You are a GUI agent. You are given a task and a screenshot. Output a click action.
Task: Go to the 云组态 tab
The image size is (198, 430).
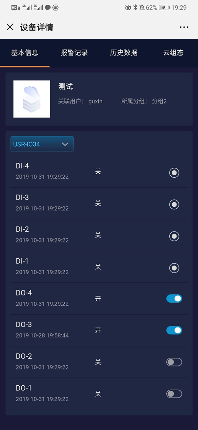pos(173,53)
